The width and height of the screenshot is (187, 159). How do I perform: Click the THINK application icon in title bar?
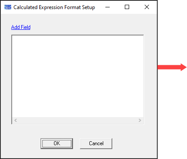[x=8, y=7]
